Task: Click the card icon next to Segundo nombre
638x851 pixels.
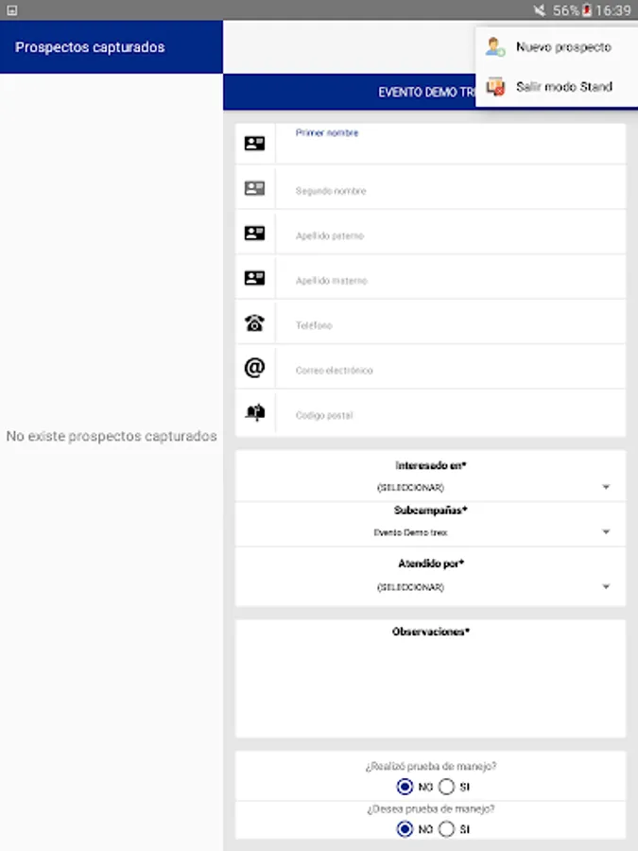Action: pos(254,188)
